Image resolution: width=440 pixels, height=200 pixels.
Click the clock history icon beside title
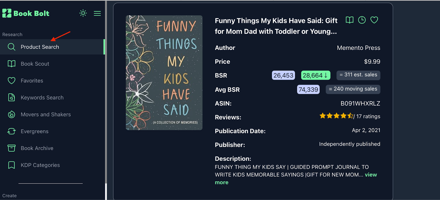362,20
